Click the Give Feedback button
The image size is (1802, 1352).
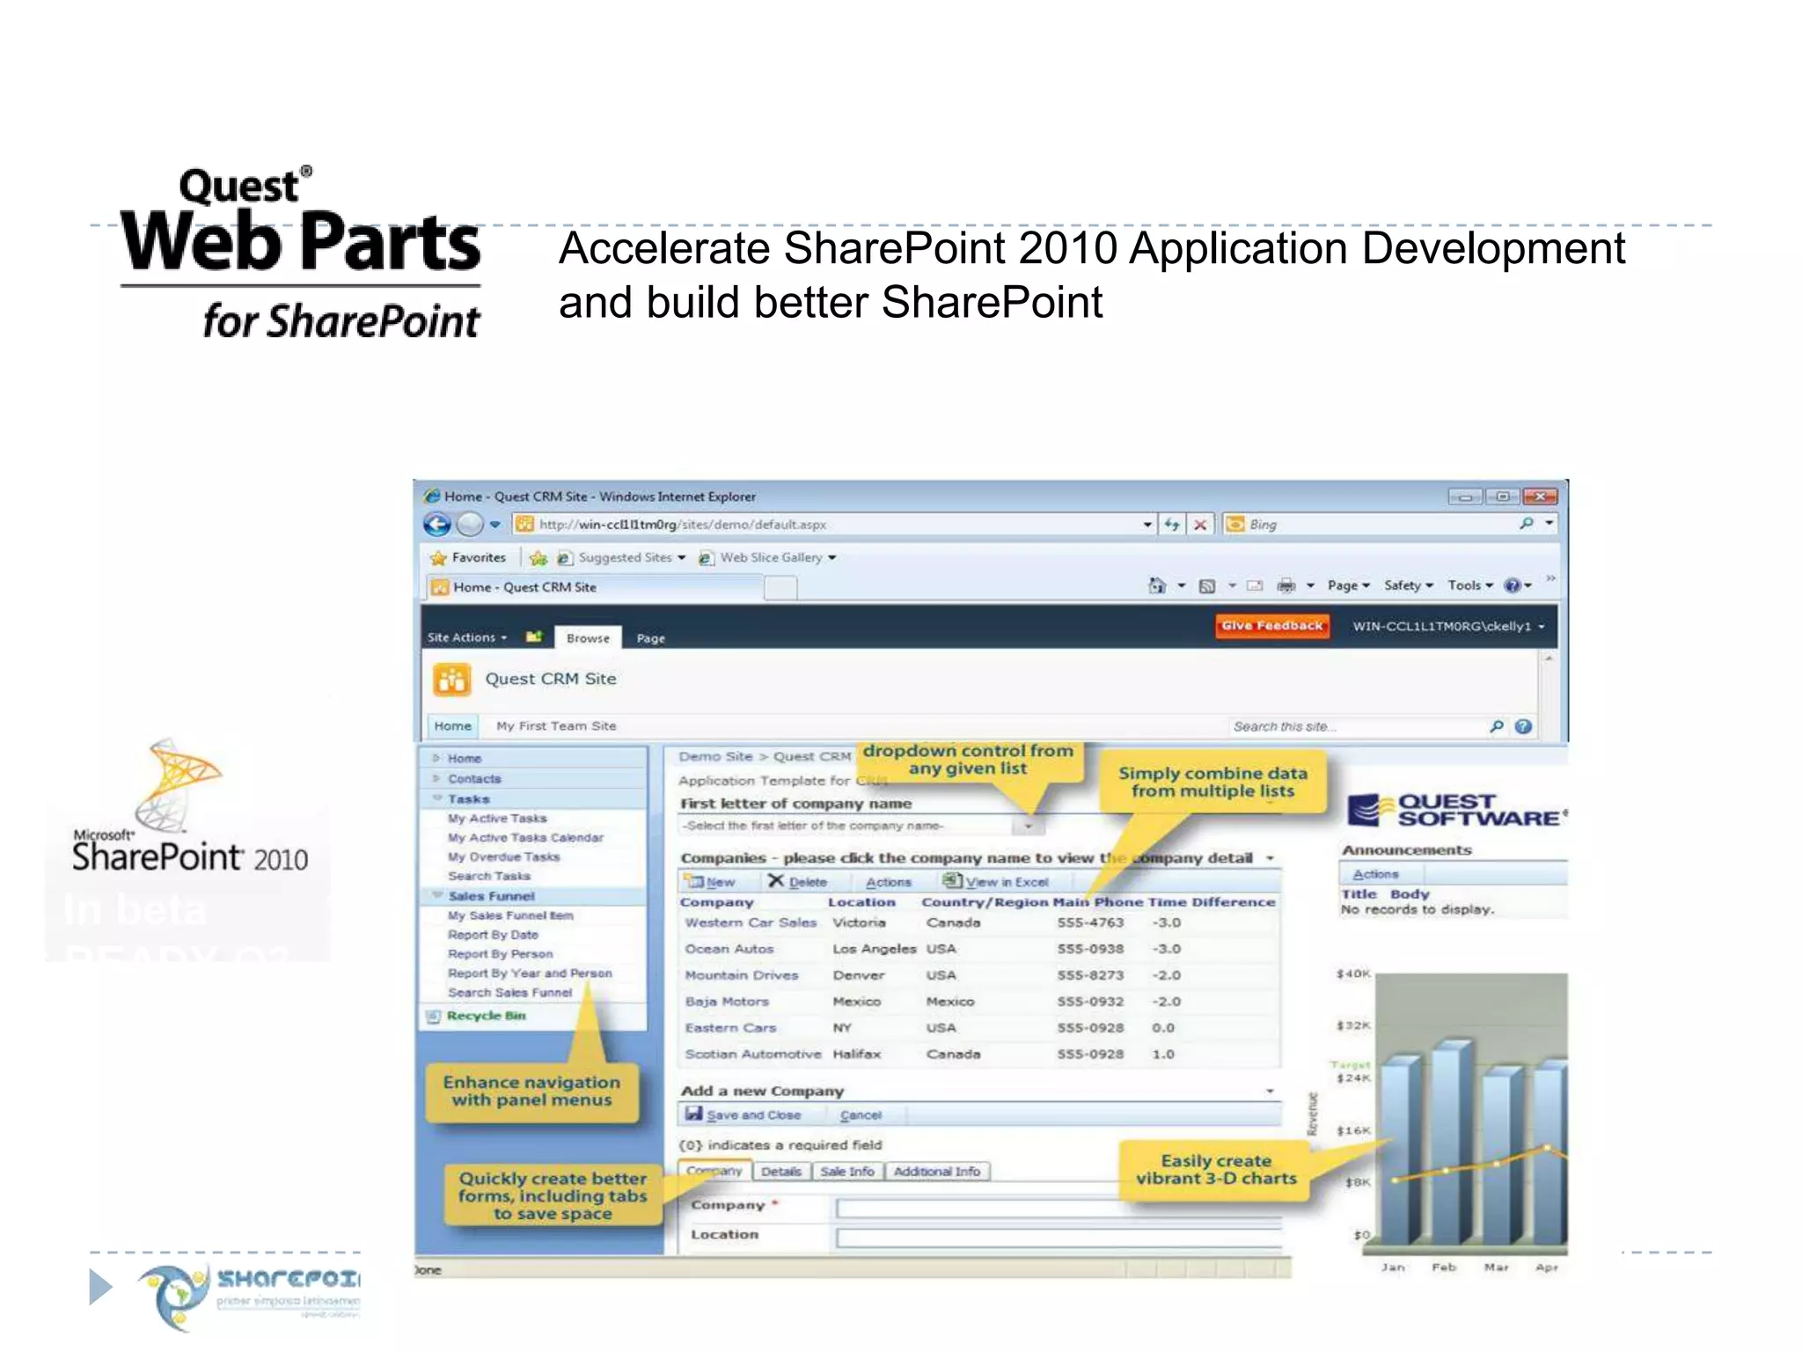(x=1271, y=626)
